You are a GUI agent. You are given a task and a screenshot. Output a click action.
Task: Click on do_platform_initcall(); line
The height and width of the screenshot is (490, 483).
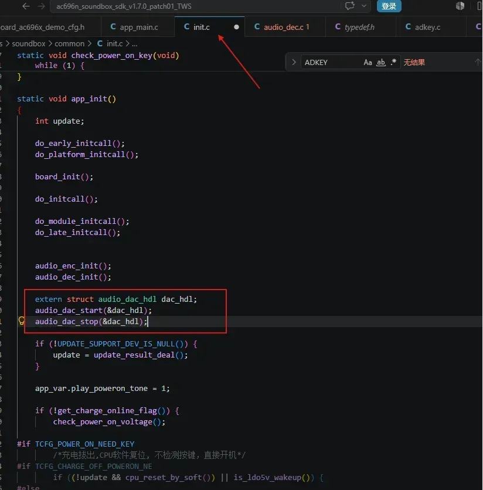pyautogui.click(x=87, y=155)
